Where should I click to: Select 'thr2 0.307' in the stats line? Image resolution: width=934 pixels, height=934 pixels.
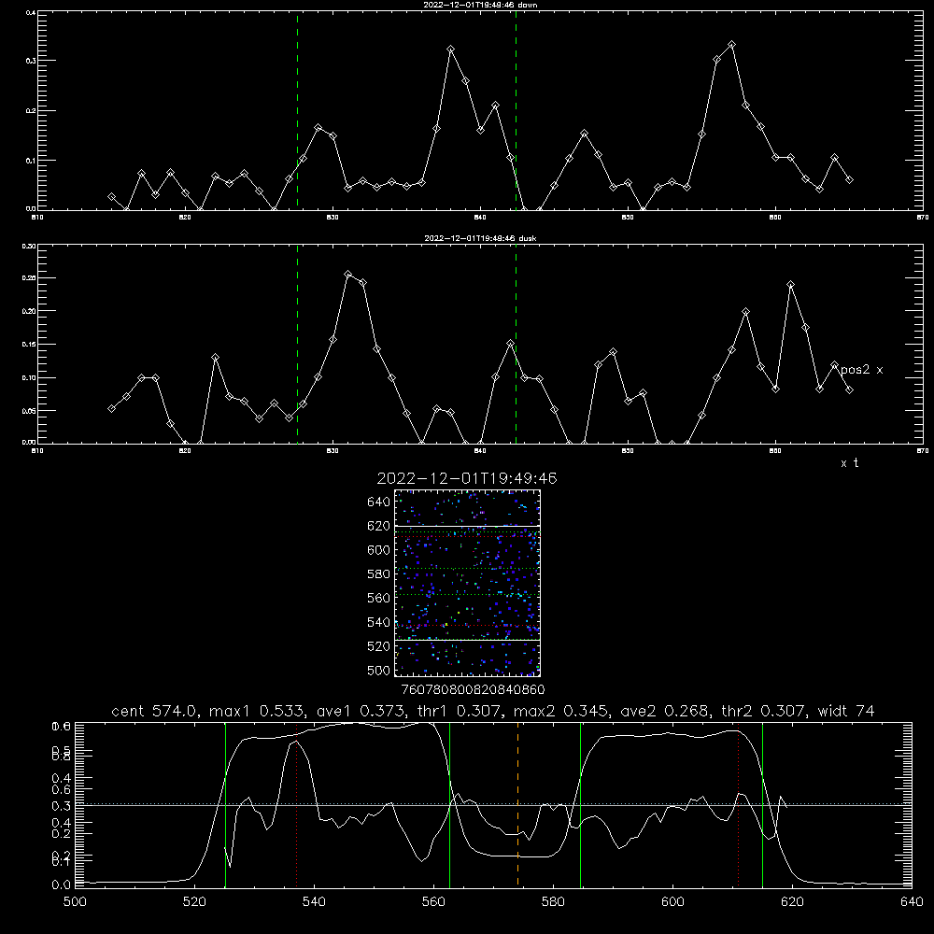click(x=764, y=711)
